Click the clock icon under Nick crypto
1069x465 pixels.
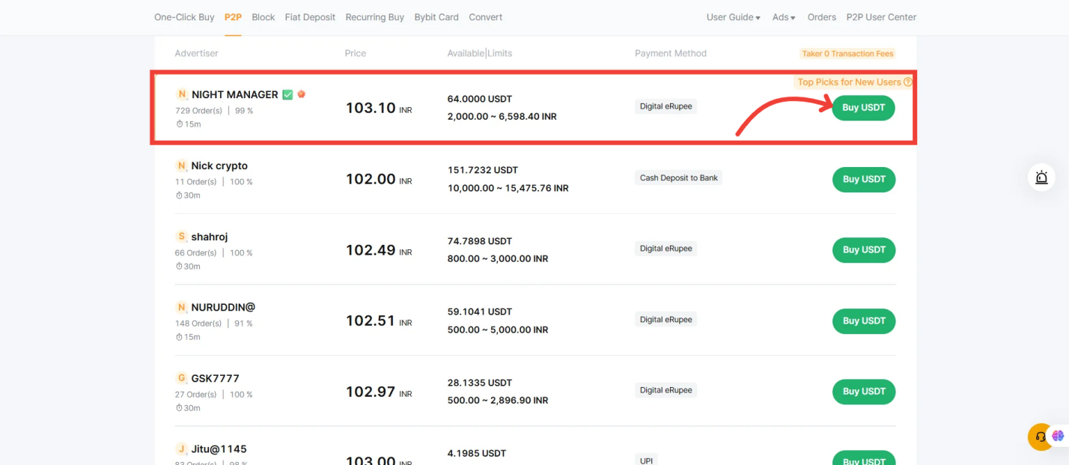coord(177,195)
